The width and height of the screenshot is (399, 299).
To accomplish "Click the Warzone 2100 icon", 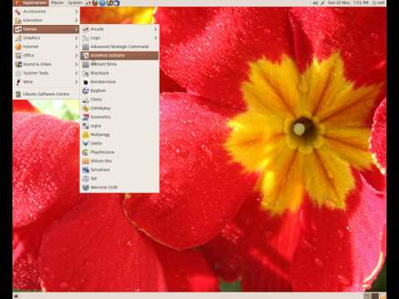I will pyautogui.click(x=86, y=188).
